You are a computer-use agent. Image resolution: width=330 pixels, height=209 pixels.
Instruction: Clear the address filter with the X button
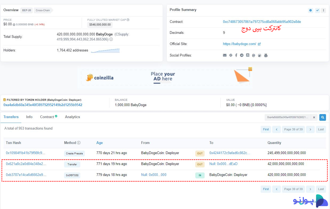click(x=314, y=117)
